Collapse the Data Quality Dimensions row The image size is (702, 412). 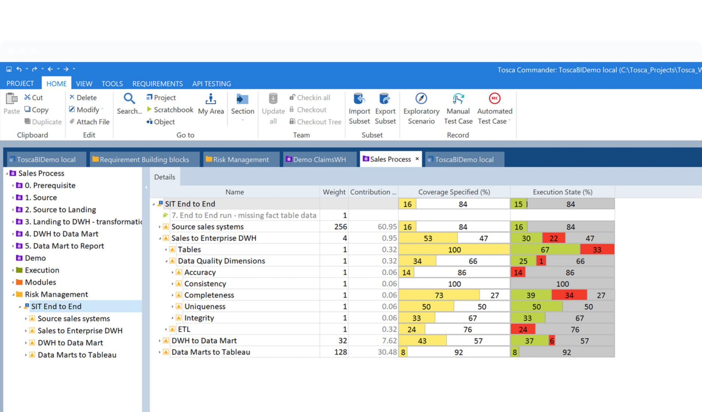tap(166, 261)
